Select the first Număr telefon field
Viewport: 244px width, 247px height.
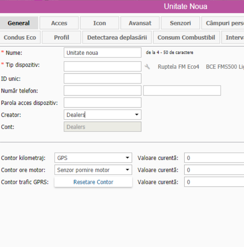tap(102, 91)
